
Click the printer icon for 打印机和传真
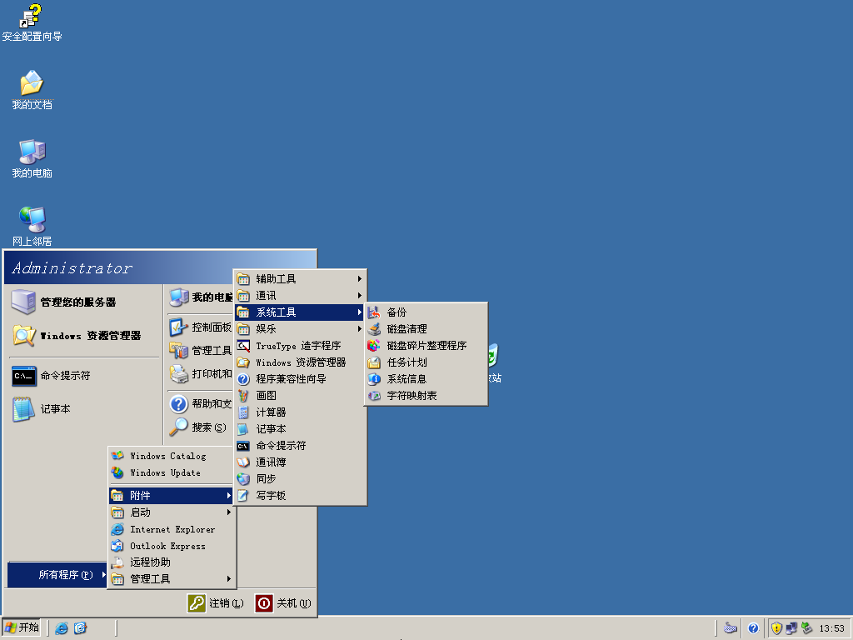coord(178,374)
